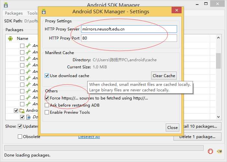Click the red X on Settings dialog
Viewport: 227px width, 162px height.
point(176,10)
